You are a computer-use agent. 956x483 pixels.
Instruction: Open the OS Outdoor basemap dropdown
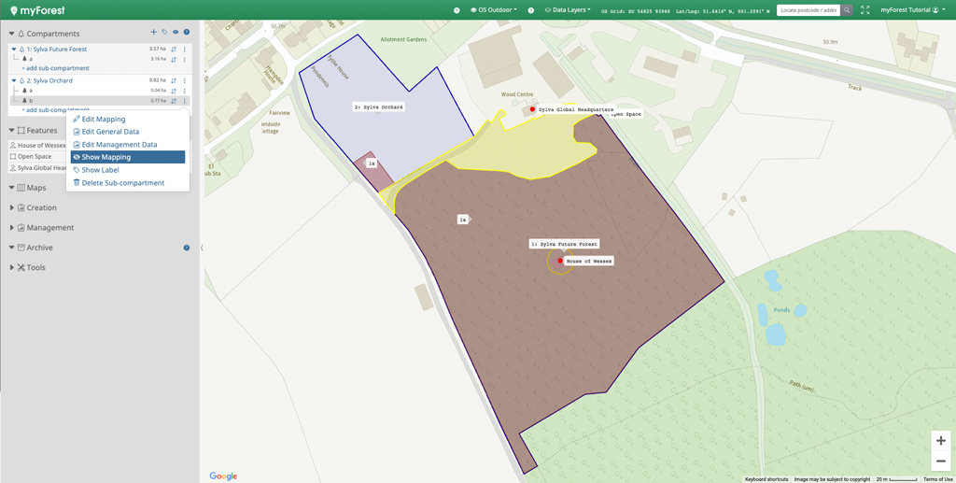click(495, 9)
